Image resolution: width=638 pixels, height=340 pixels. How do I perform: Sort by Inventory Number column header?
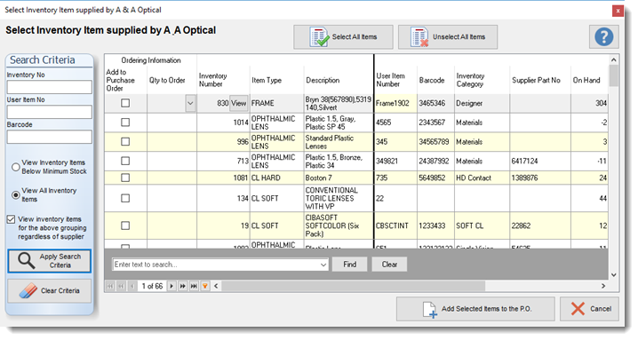tap(223, 80)
